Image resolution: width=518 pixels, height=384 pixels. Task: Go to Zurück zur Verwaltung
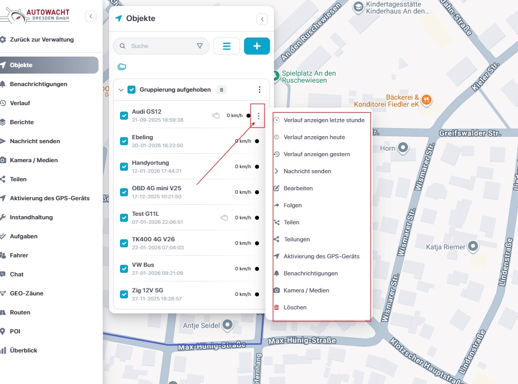tap(41, 40)
